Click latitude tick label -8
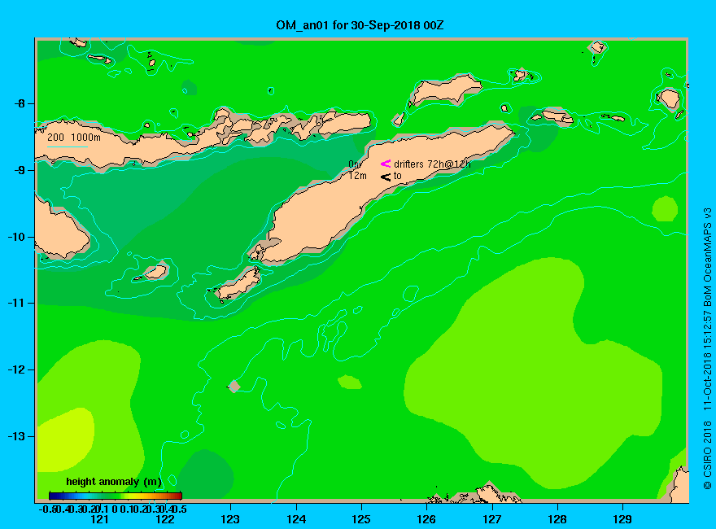 tap(19, 103)
